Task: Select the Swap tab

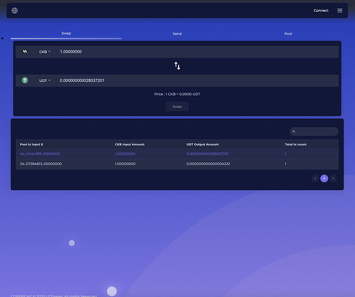Action: (x=66, y=33)
